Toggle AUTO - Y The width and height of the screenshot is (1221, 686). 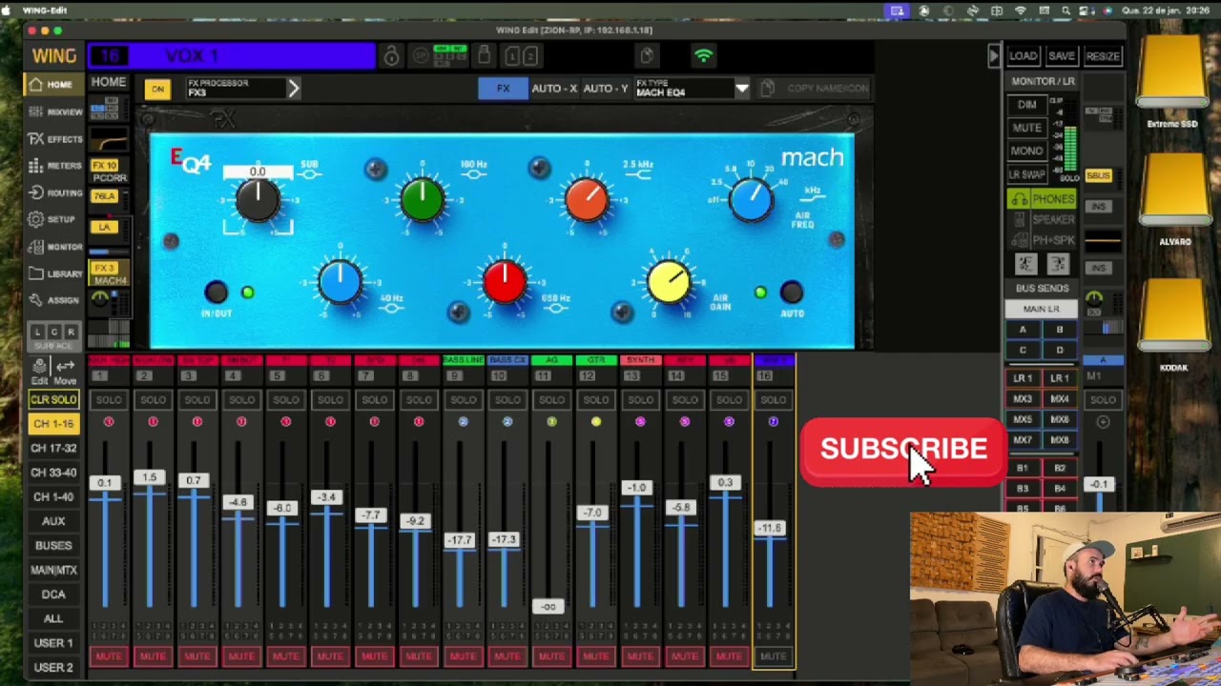(606, 89)
